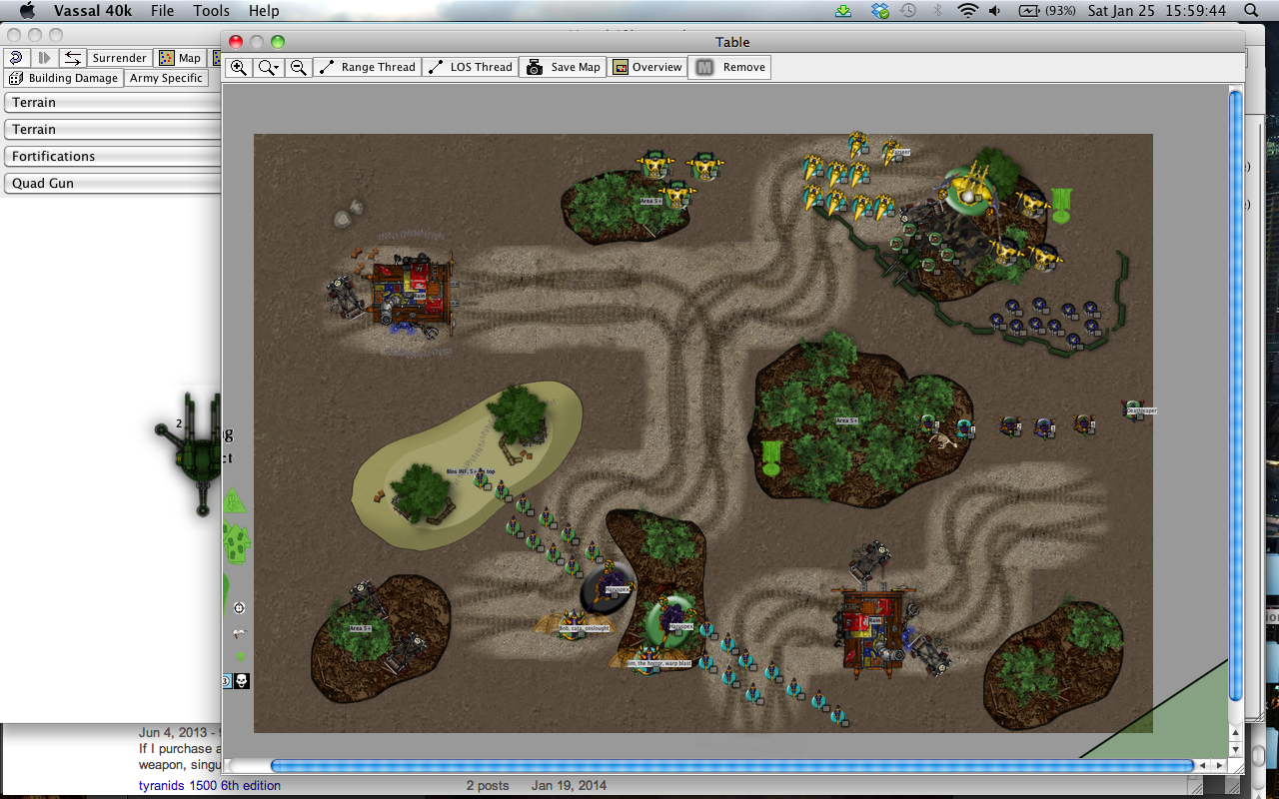Open the 'tyranids 1500 6th edition' link
This screenshot has width=1279, height=799.
pos(209,786)
